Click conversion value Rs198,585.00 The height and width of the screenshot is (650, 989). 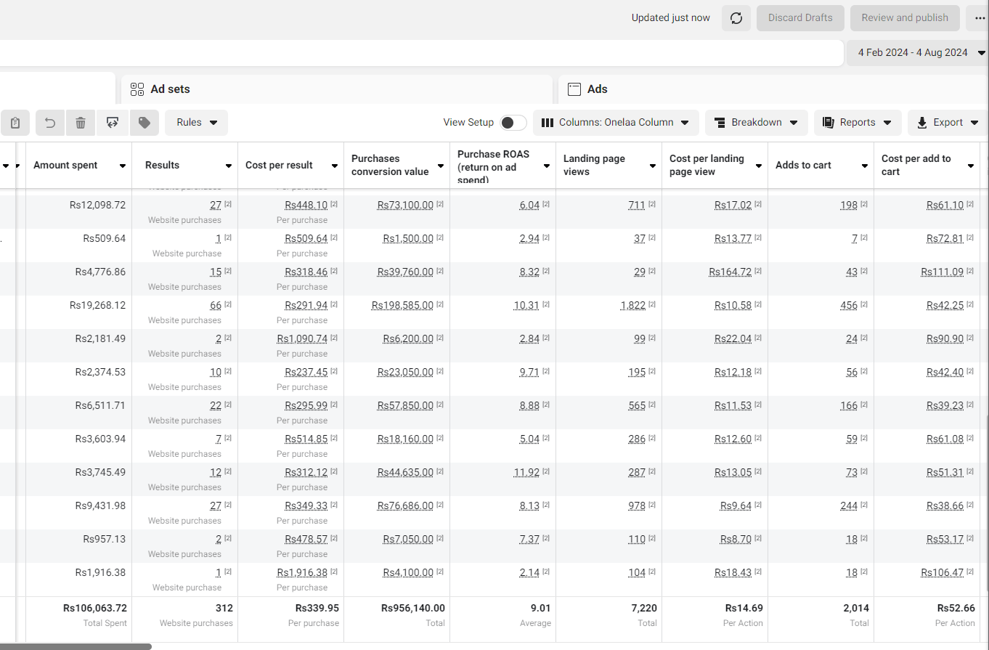coord(402,306)
